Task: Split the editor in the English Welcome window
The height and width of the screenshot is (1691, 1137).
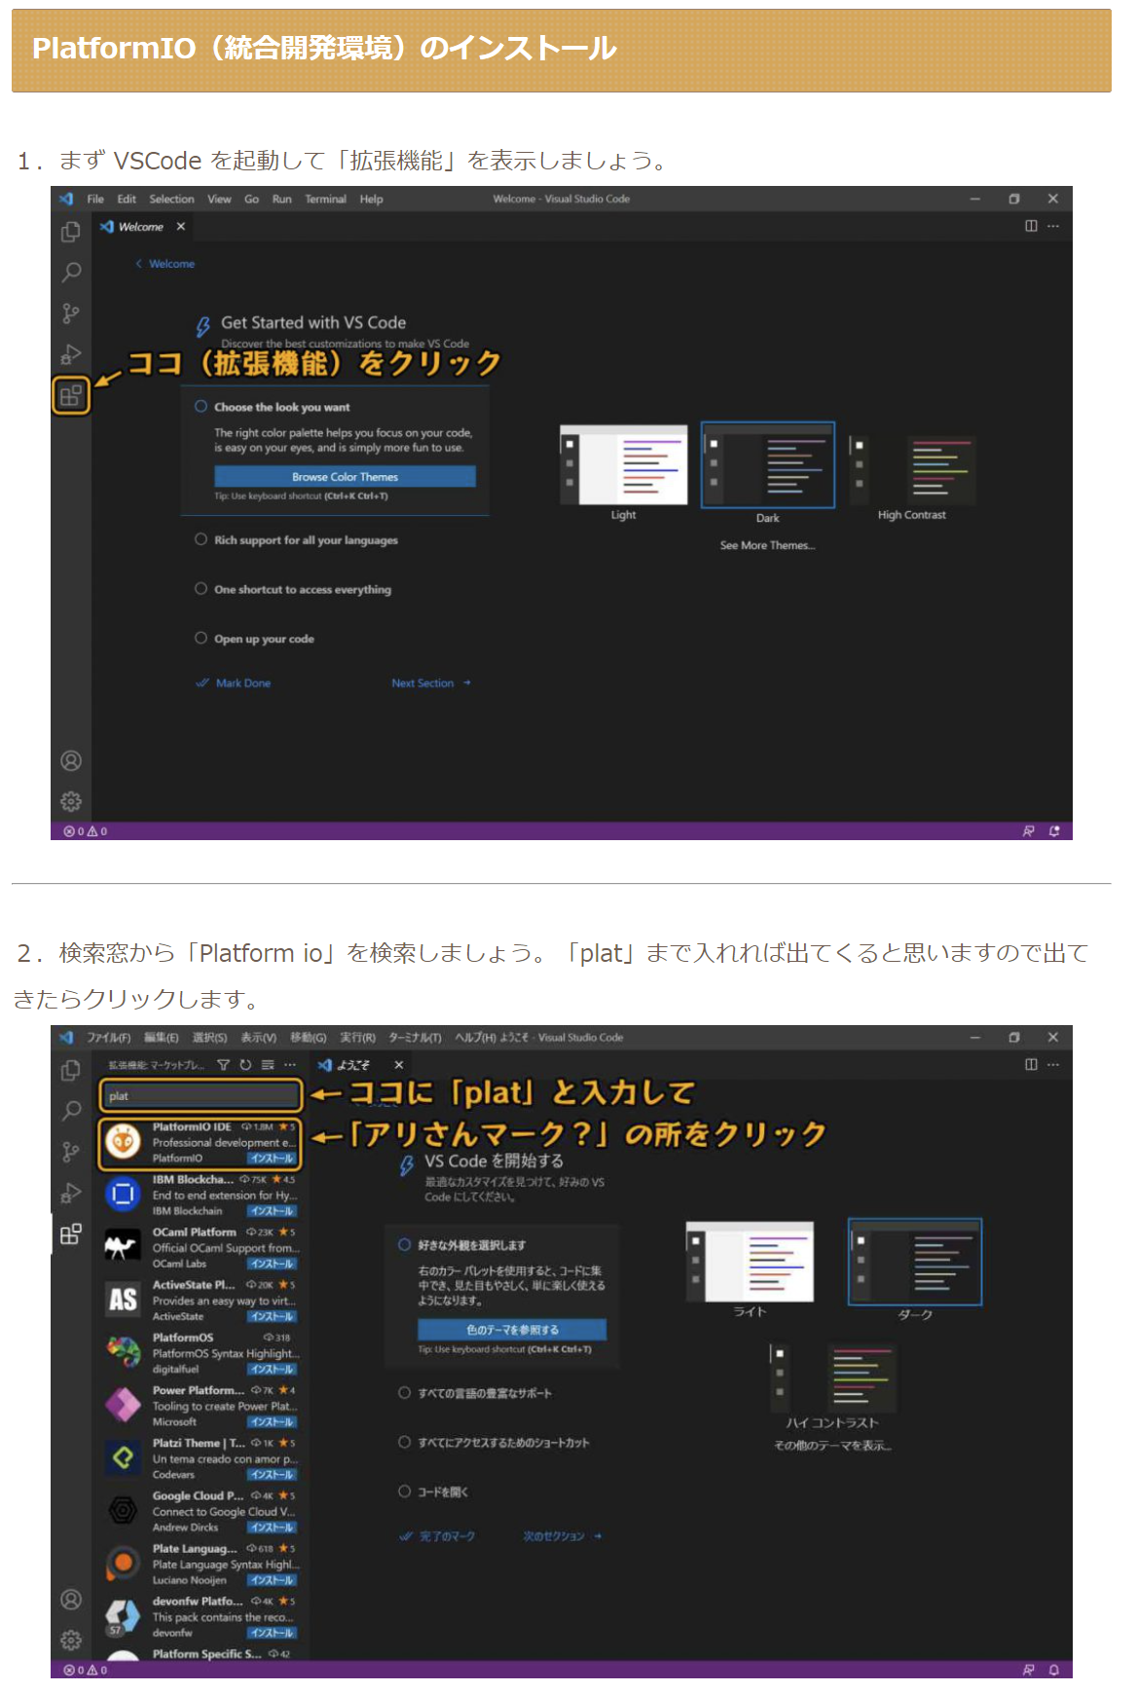Action: (1031, 226)
